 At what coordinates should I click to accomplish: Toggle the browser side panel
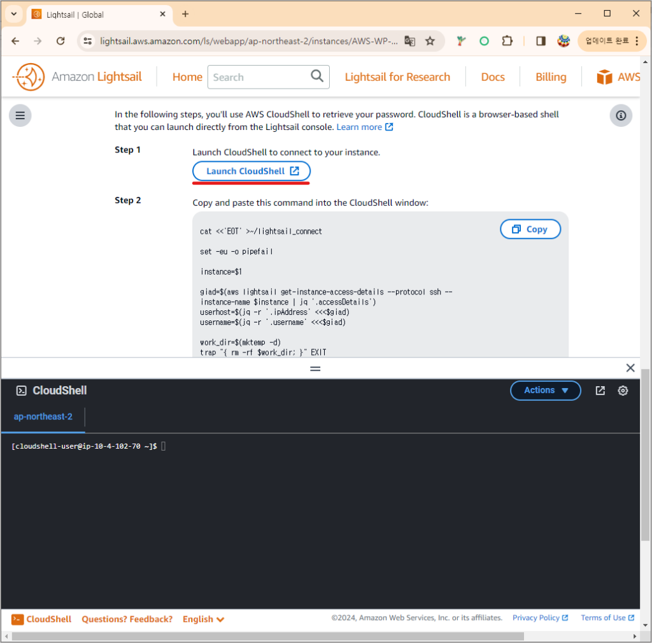pyautogui.click(x=541, y=41)
